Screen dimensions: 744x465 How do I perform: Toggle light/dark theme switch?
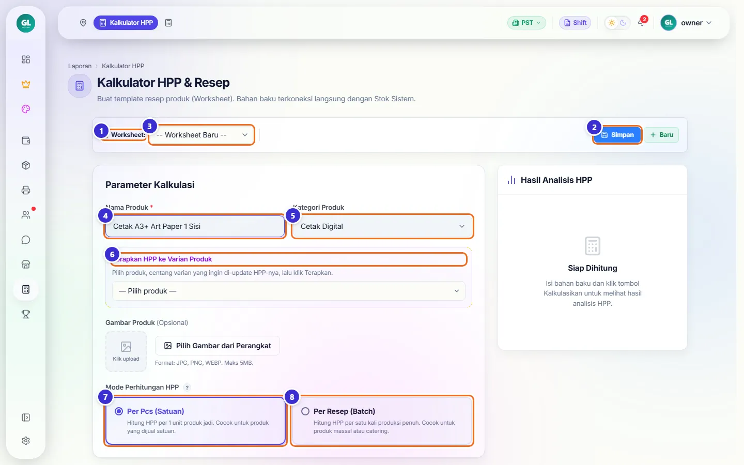pos(617,23)
